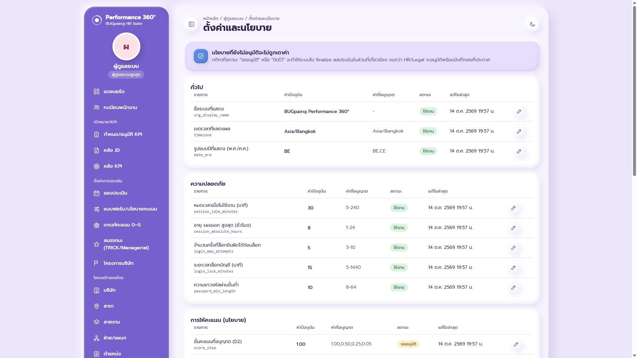Open สาขา menu item
637x358 pixels.
coord(126,306)
